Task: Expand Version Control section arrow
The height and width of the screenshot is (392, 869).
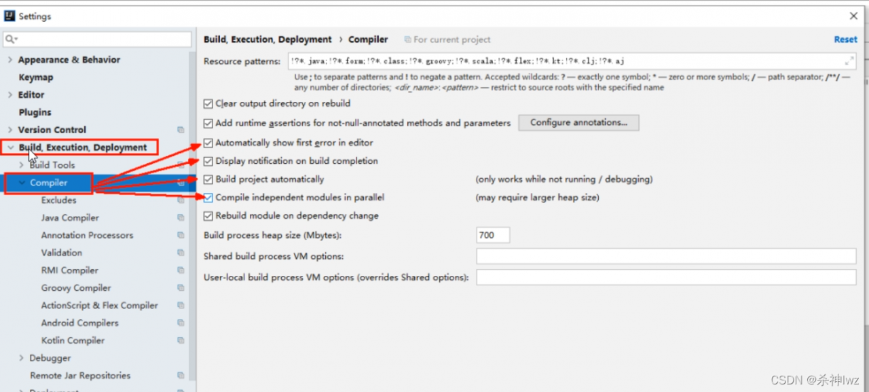Action: click(x=10, y=130)
